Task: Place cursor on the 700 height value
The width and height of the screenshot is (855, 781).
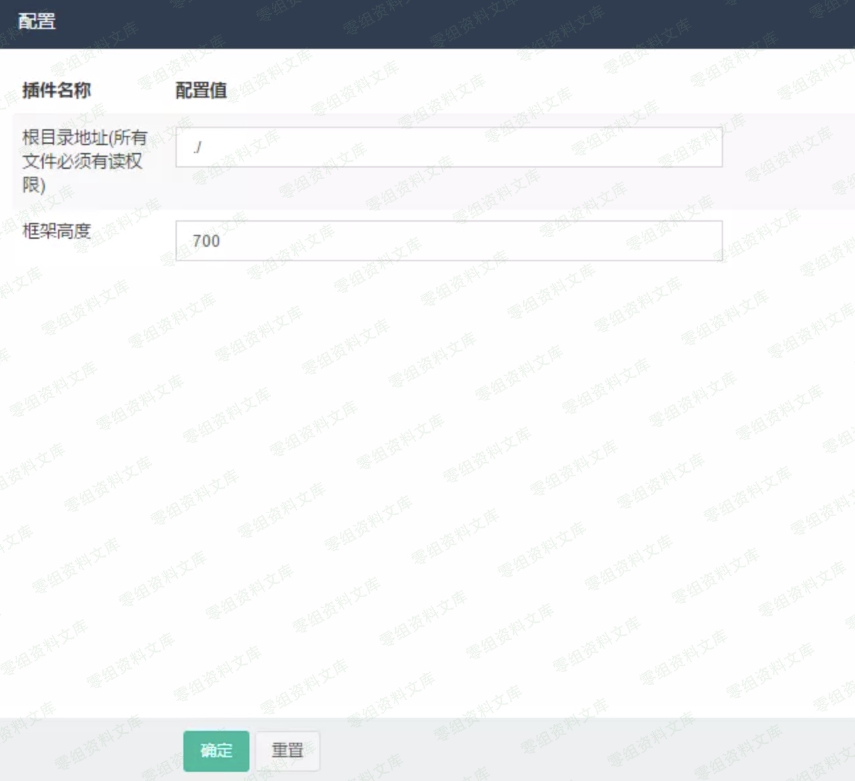Action: [206, 241]
